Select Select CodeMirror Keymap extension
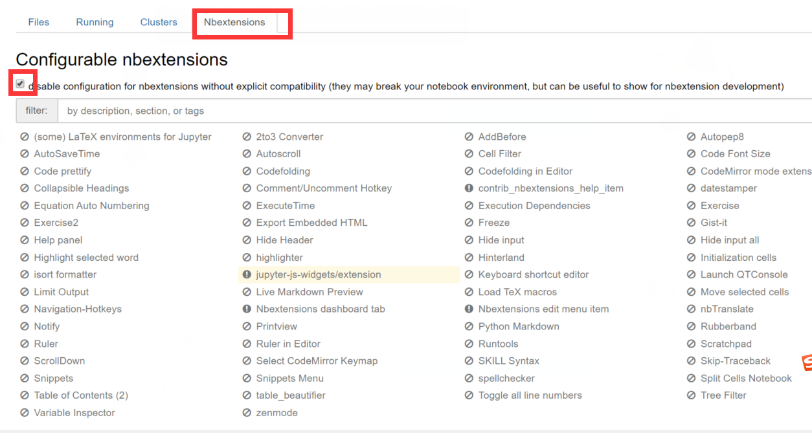 (317, 361)
